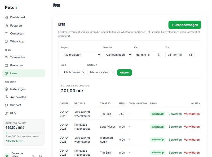Go to Dashboard in the sidebar
Screen dimensions: 212x157
(x=24, y=17)
